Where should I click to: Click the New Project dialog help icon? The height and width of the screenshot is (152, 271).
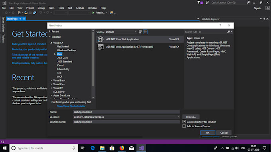220,25
